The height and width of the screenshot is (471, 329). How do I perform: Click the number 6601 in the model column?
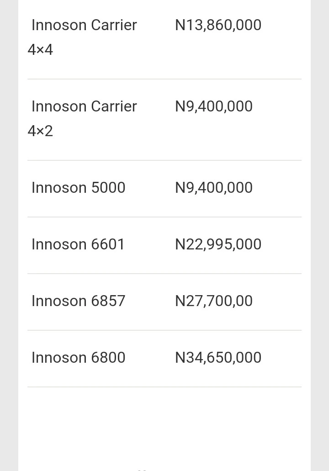[107, 244]
